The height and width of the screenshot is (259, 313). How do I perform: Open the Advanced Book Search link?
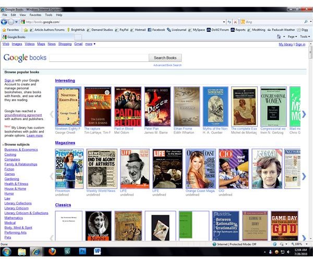coord(167,65)
